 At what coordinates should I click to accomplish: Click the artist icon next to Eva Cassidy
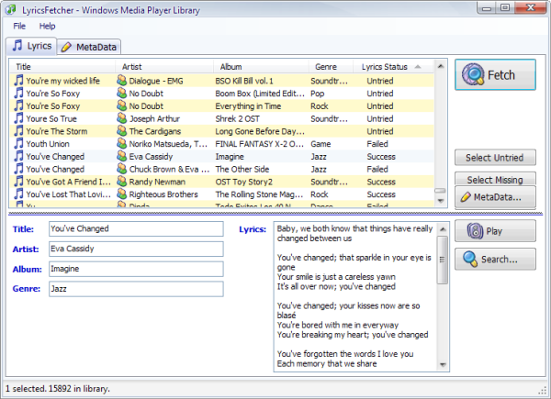(122, 157)
